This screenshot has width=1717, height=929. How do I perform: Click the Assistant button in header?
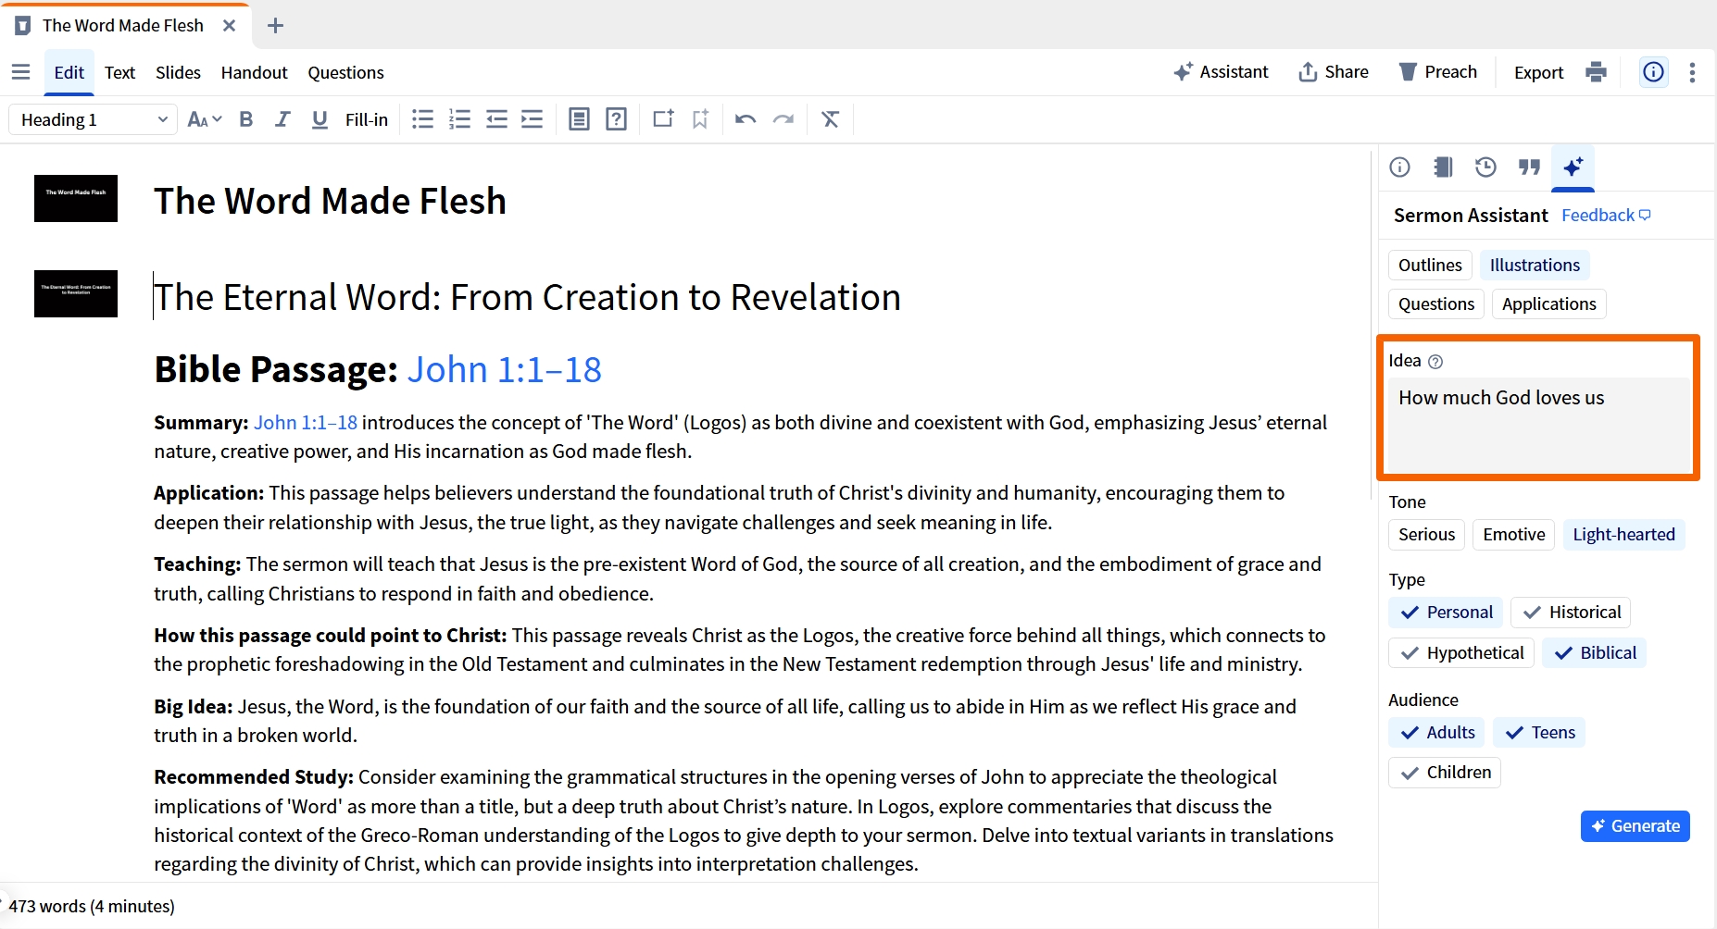click(x=1221, y=72)
